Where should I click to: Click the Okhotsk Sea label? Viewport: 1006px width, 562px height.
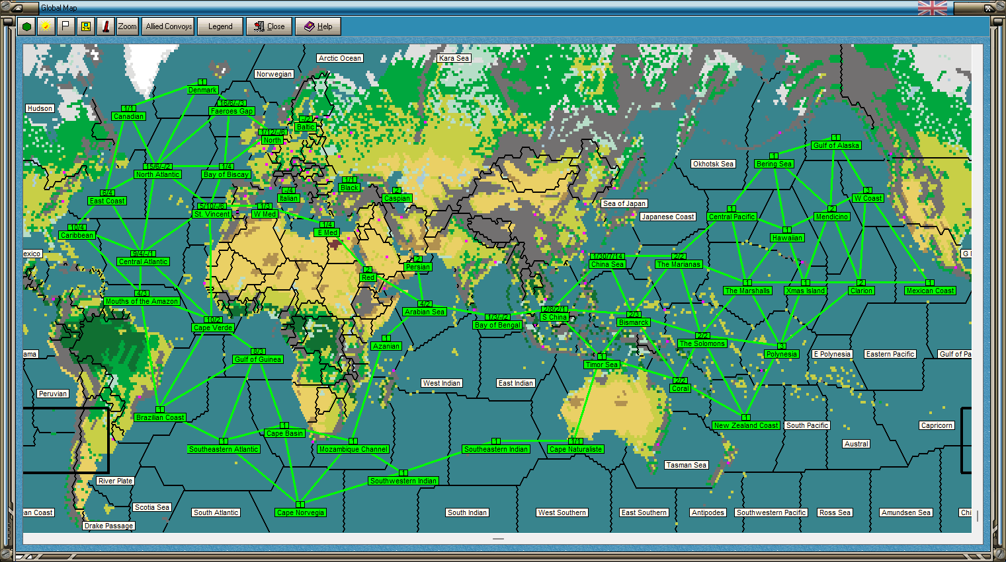click(x=713, y=164)
